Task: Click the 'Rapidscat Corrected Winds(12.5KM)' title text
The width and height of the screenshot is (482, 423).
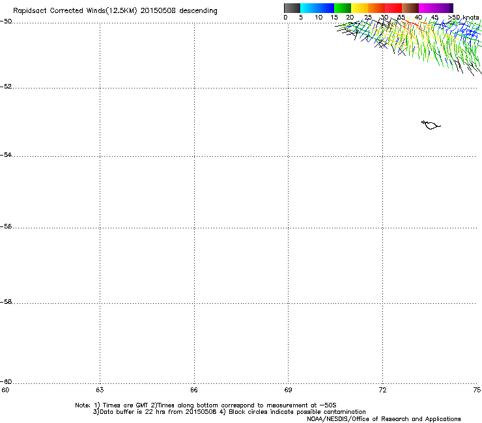Action: coord(75,11)
